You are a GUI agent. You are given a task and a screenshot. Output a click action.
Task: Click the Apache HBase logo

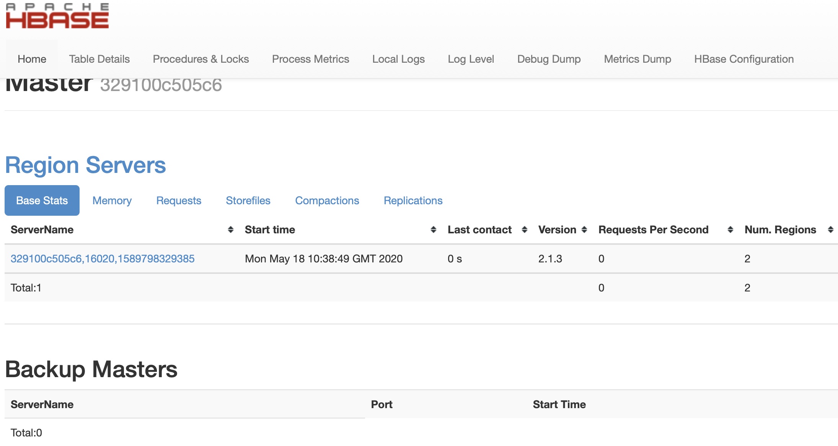point(57,16)
